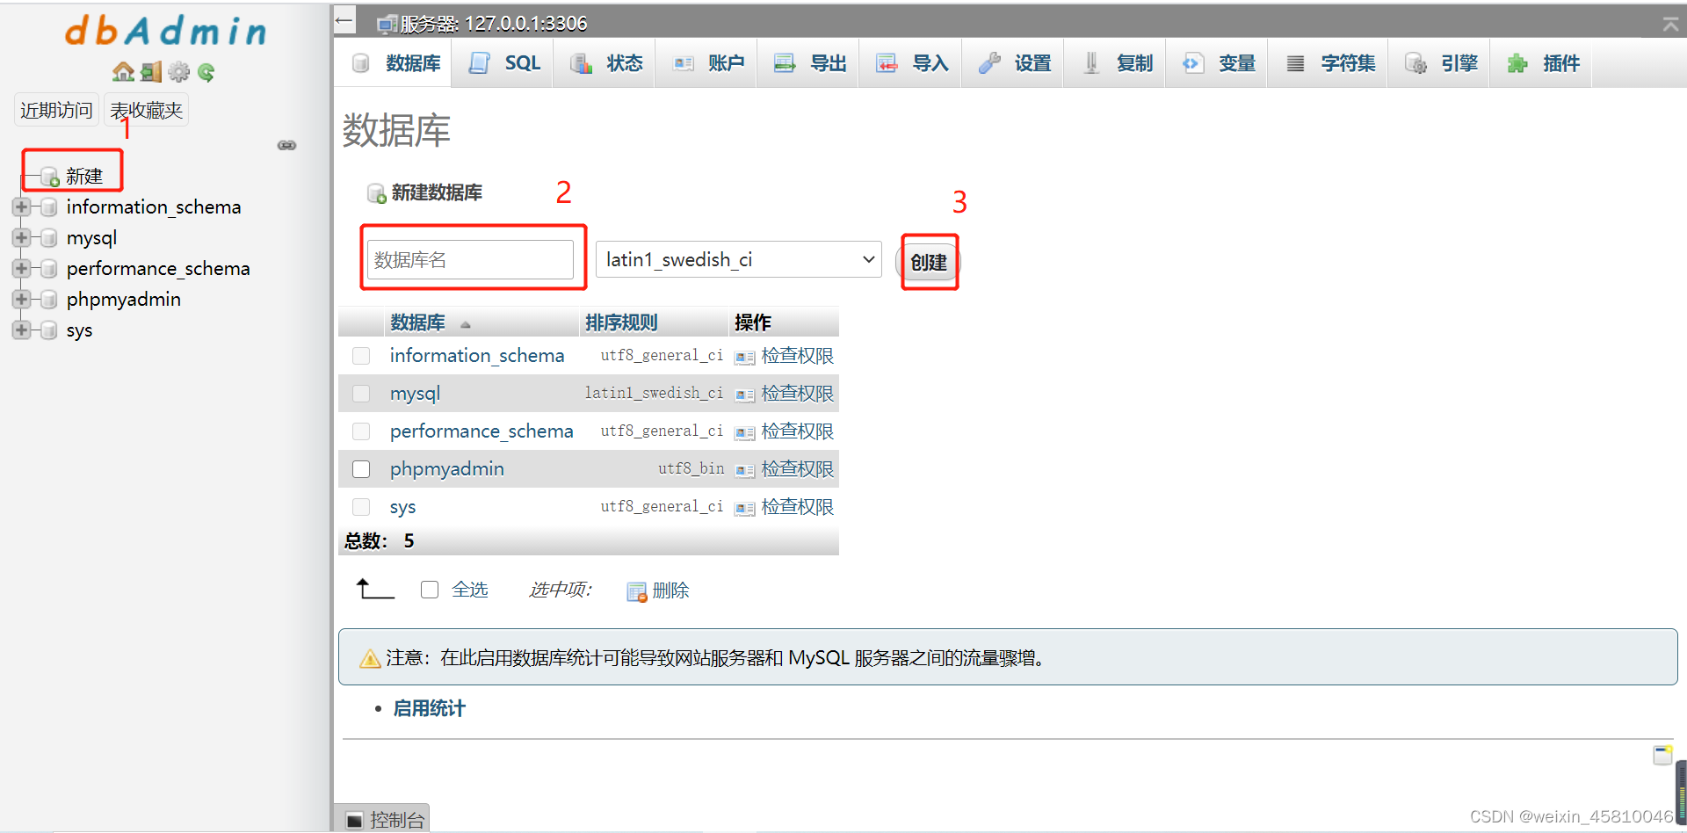The height and width of the screenshot is (833, 1687).
Task: Check the 全选 select-all checkbox
Action: [430, 590]
